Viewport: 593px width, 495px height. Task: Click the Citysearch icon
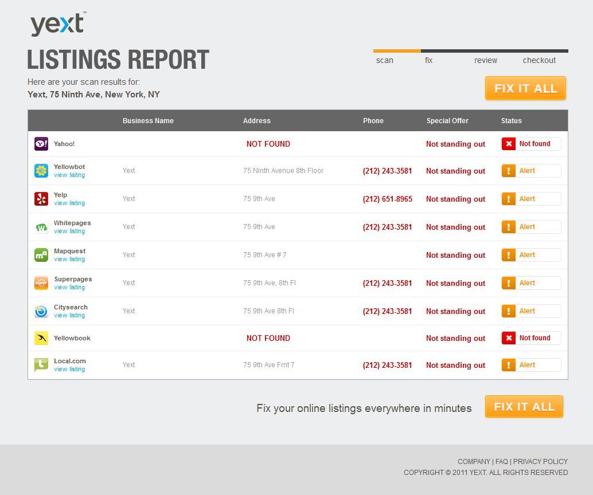click(41, 311)
